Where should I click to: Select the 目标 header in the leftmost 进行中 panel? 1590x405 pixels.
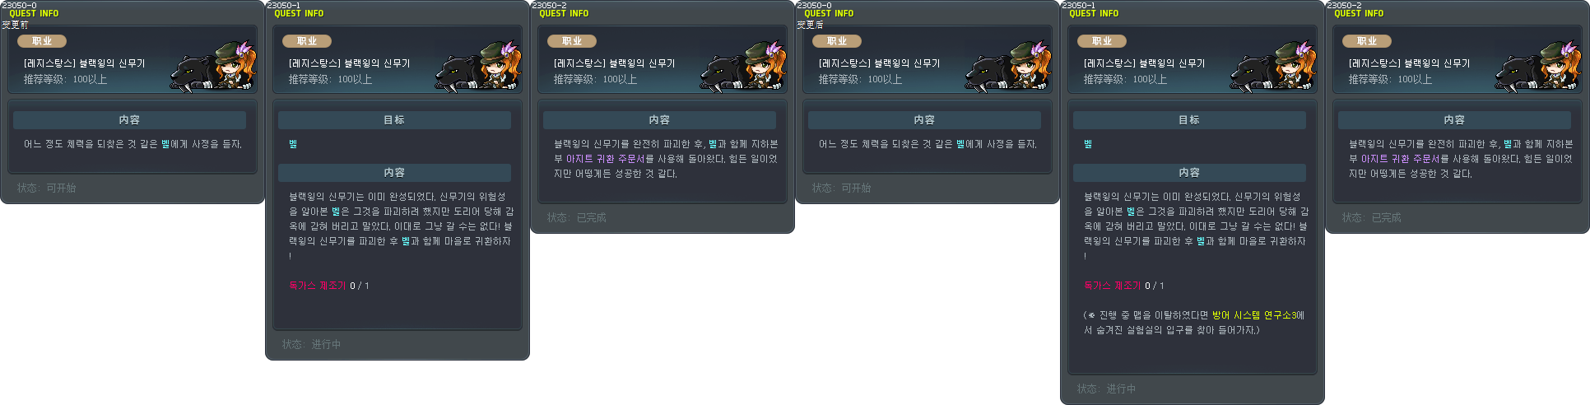(394, 120)
